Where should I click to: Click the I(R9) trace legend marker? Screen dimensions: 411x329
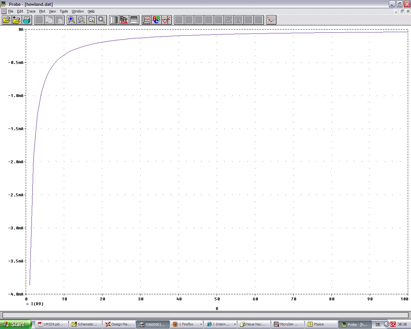(x=28, y=304)
